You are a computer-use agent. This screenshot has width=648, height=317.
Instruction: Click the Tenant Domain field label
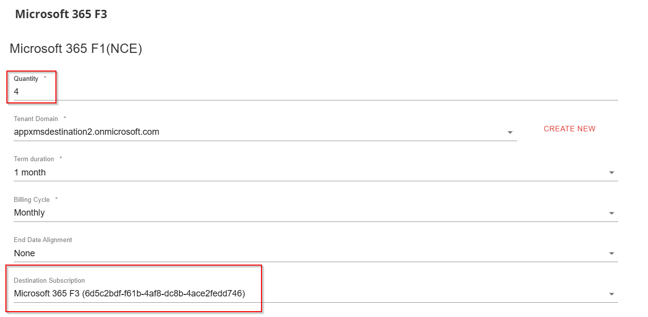[x=36, y=119]
